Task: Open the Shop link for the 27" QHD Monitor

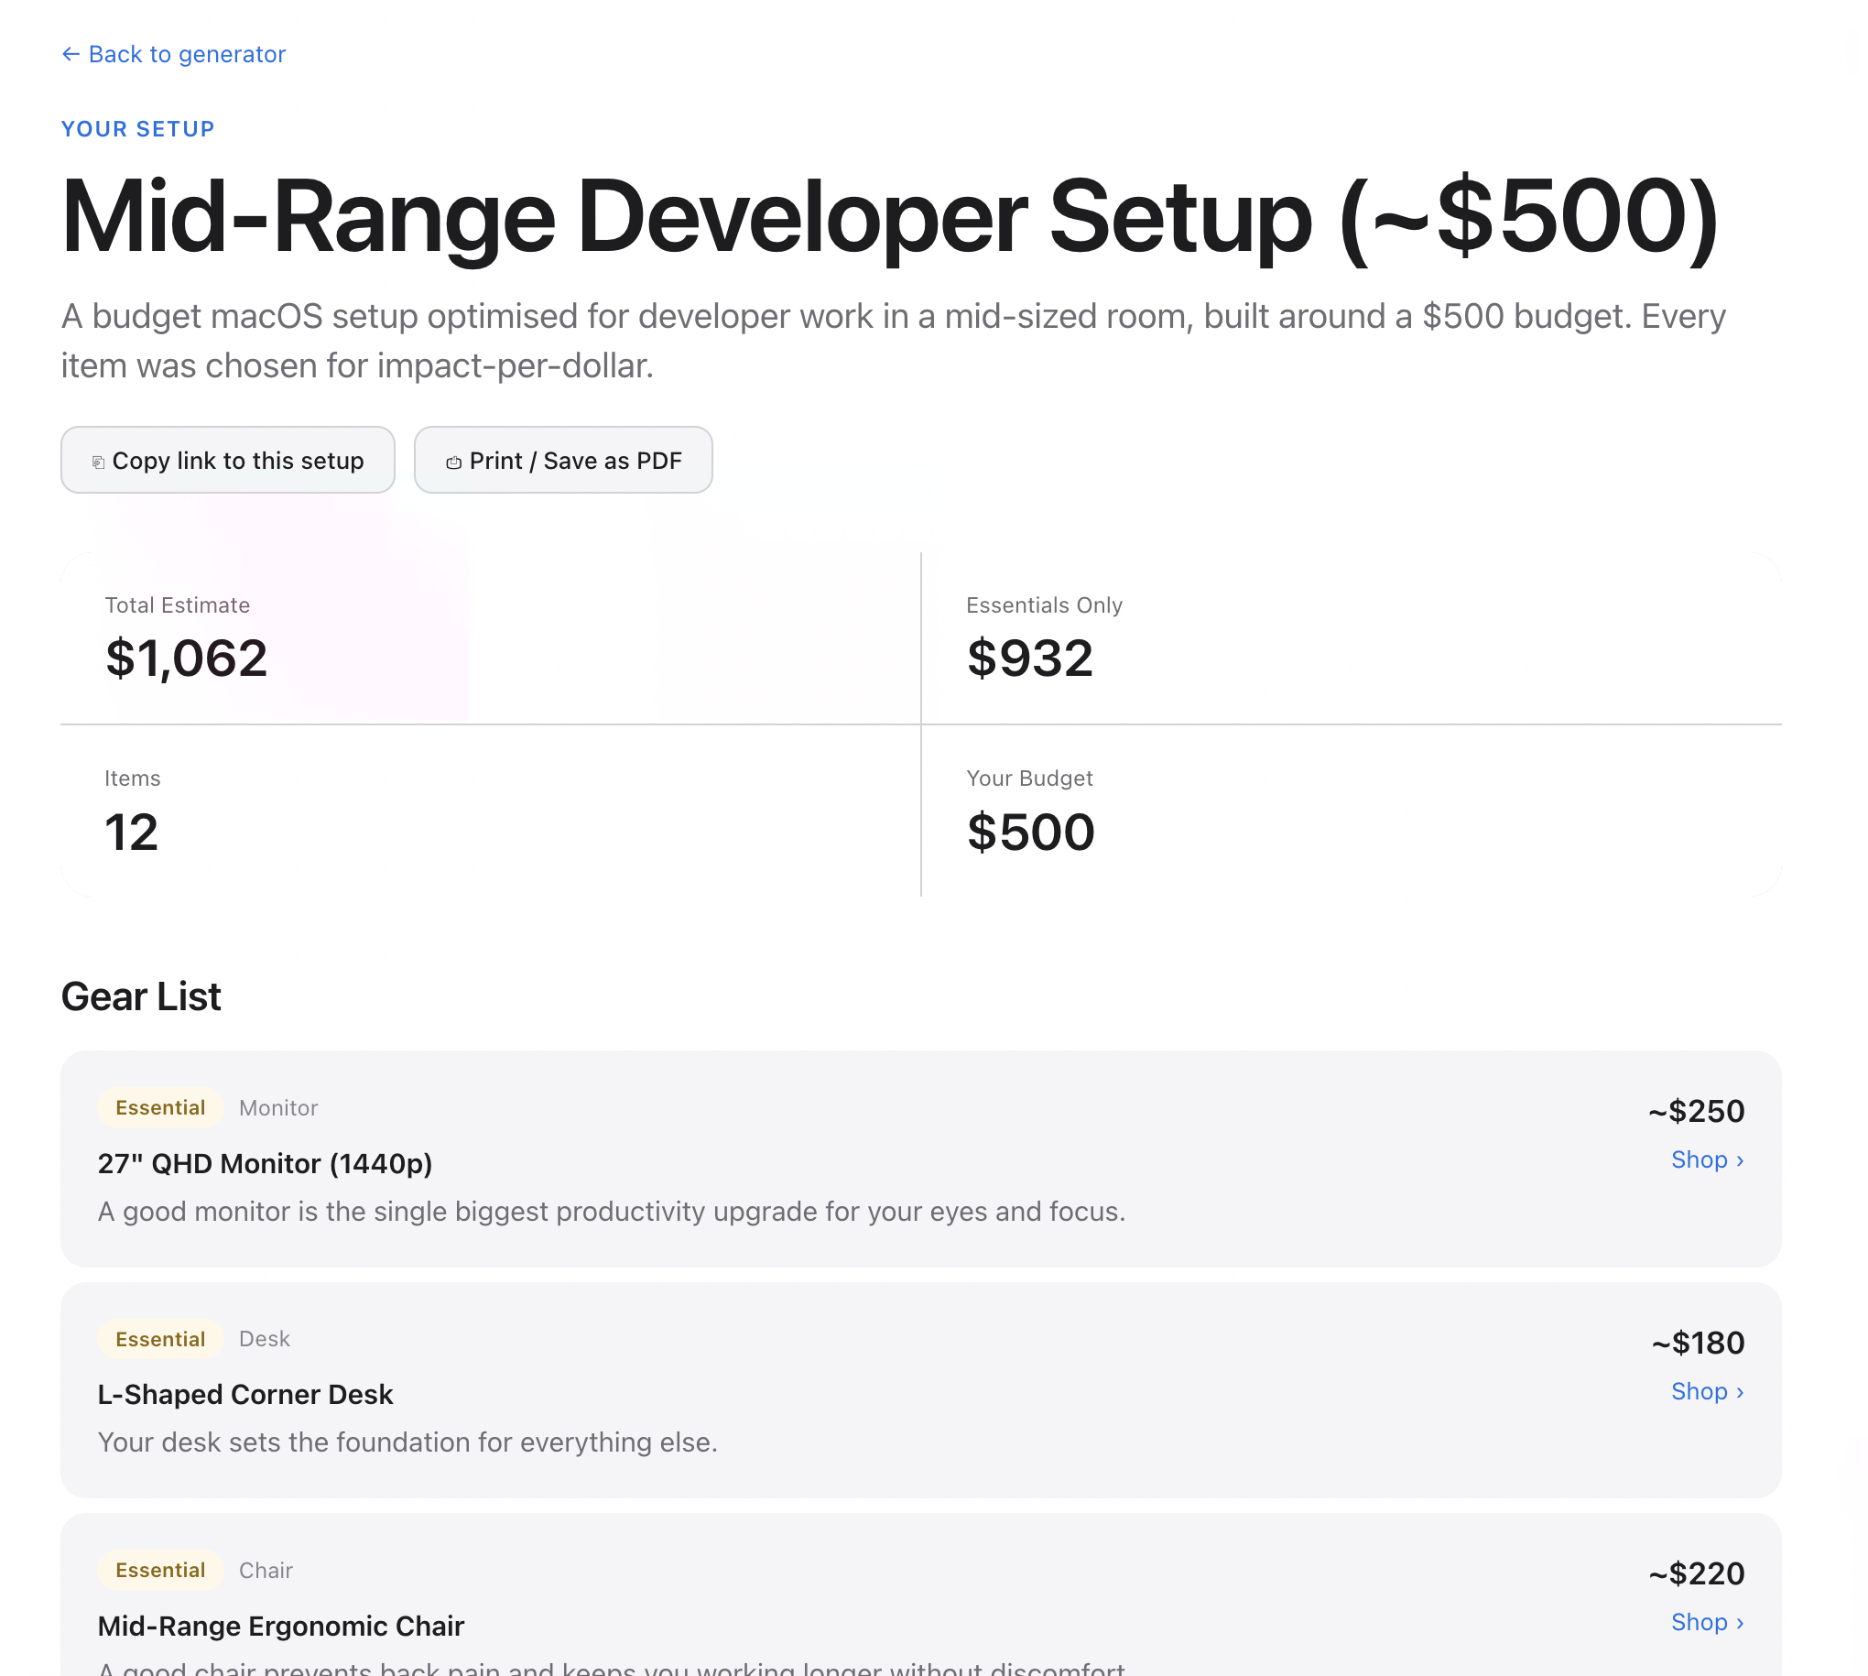Action: click(x=1706, y=1159)
